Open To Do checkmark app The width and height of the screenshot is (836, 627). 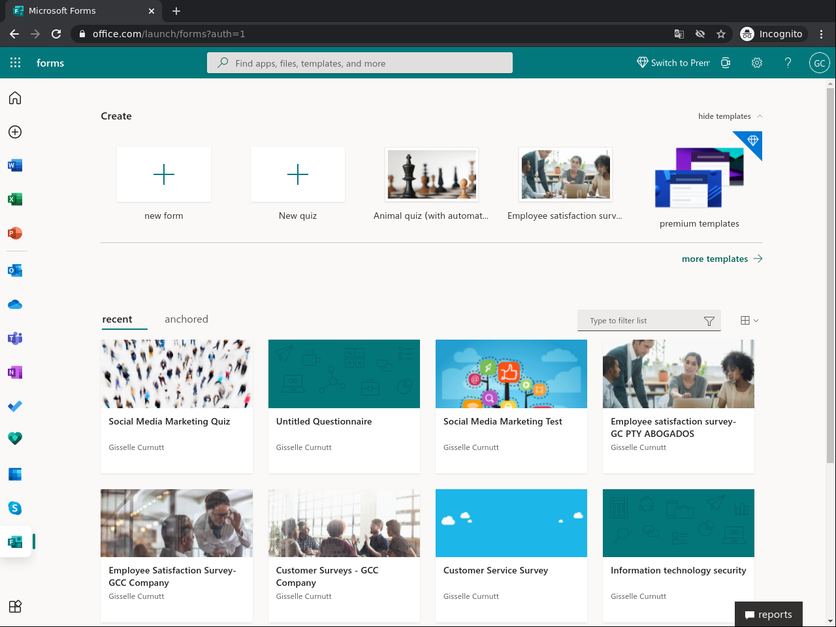click(15, 406)
